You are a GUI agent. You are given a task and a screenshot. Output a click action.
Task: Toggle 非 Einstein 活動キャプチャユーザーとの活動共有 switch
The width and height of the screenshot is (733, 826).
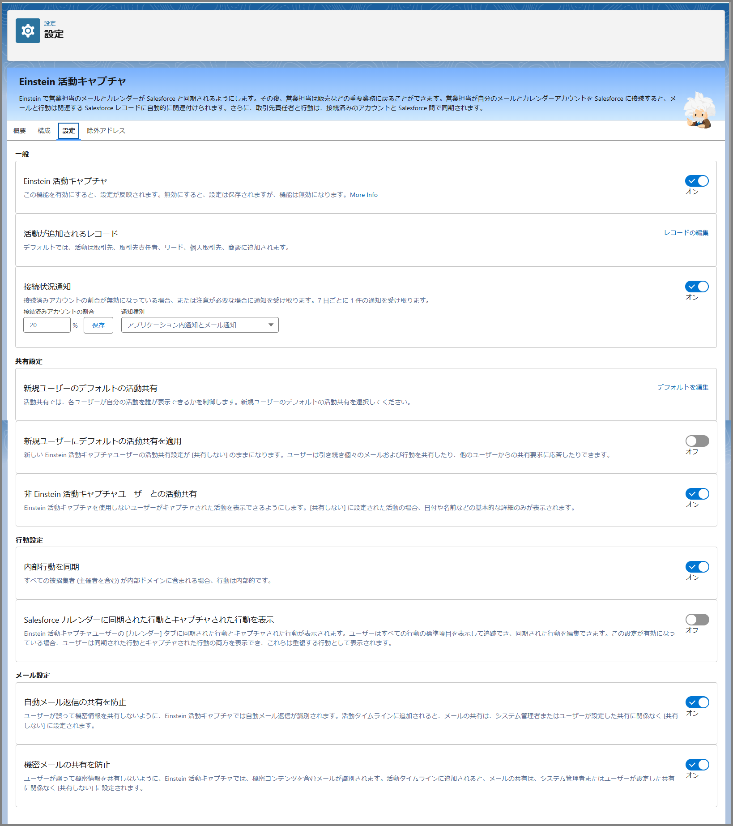(x=697, y=494)
